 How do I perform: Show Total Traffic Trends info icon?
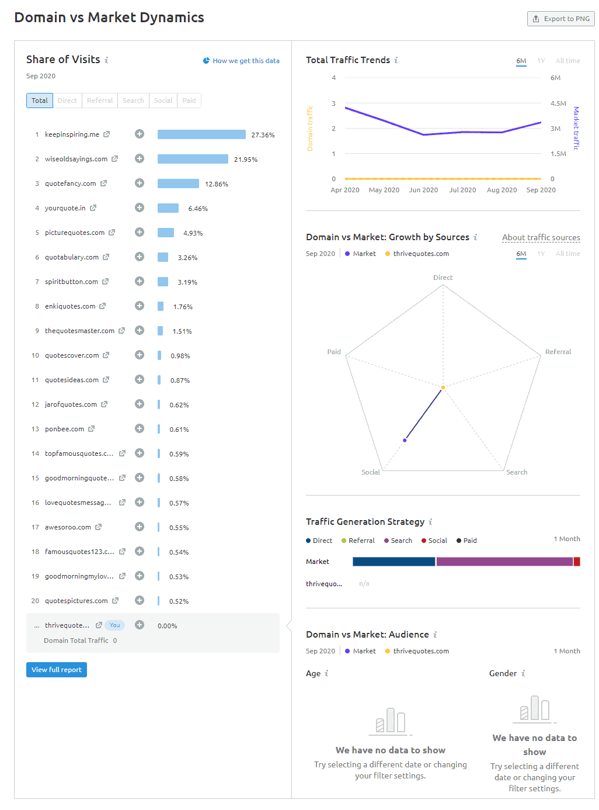396,60
